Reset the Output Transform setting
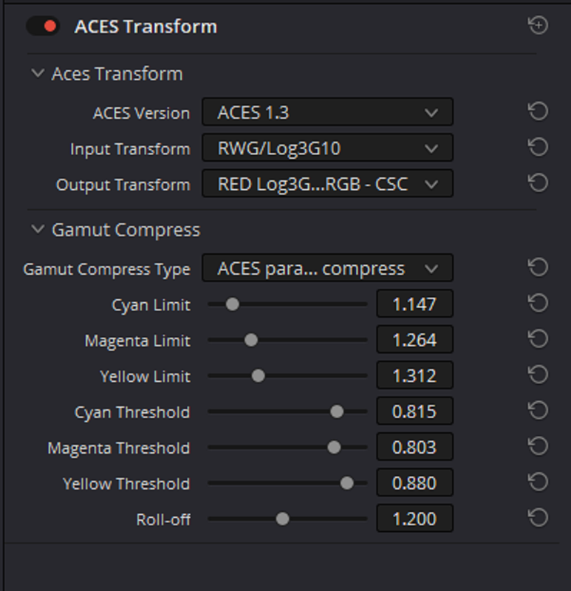This screenshot has width=571, height=591. [x=538, y=183]
